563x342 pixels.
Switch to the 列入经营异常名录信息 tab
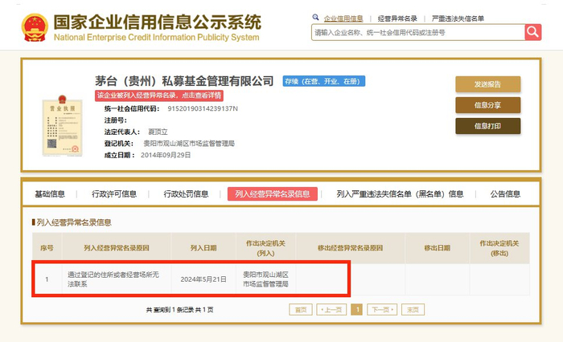[273, 194]
